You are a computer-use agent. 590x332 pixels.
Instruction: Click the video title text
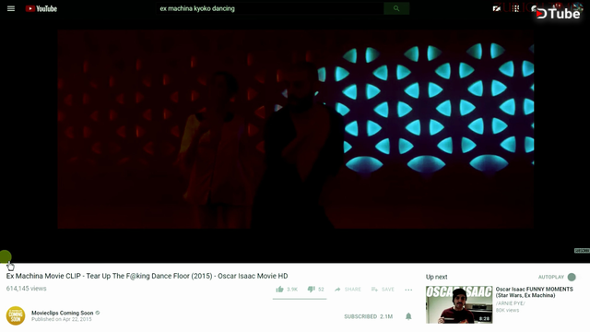[147, 276]
